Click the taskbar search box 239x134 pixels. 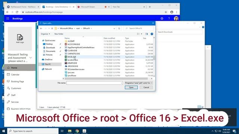coord(33,131)
